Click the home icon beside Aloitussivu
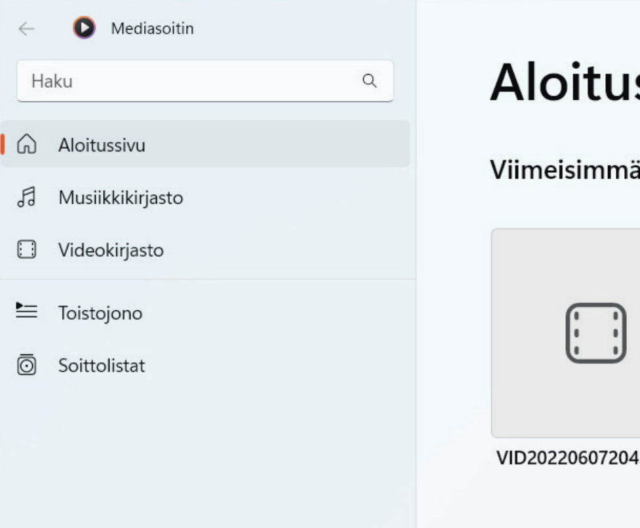 [26, 144]
